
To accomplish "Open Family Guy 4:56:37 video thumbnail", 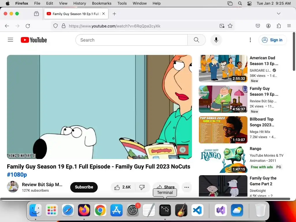I will click(223, 99).
